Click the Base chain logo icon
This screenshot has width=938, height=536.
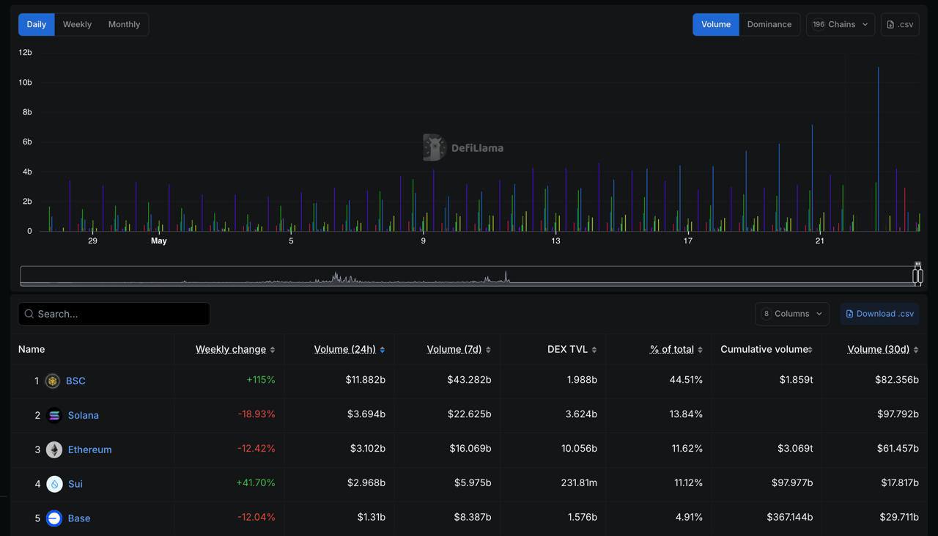54,518
